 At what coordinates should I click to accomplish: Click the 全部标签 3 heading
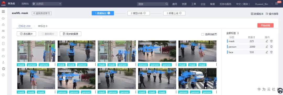[x=232, y=33]
